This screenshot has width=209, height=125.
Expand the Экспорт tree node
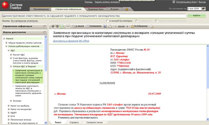click(11, 101)
